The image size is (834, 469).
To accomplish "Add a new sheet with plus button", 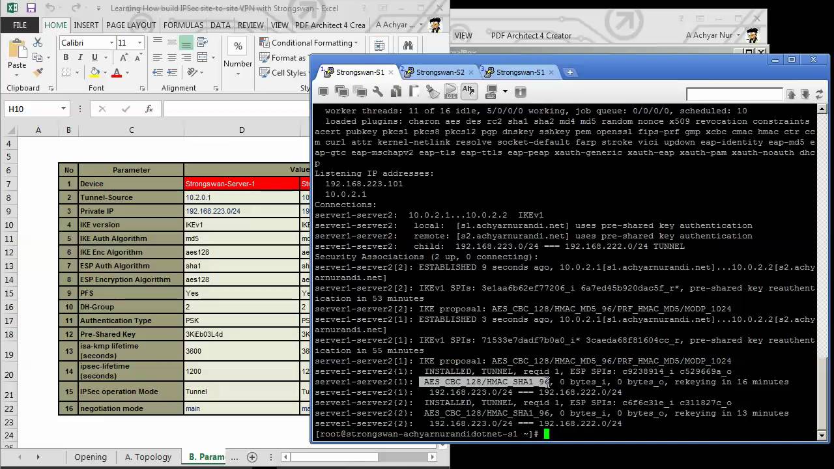I will pos(252,457).
